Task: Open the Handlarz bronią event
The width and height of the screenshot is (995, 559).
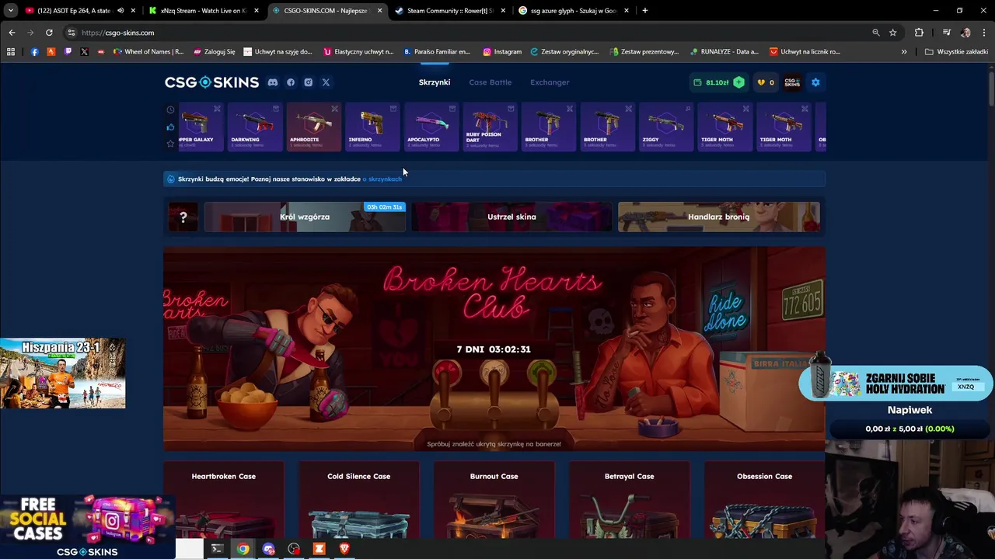Action: (x=718, y=217)
